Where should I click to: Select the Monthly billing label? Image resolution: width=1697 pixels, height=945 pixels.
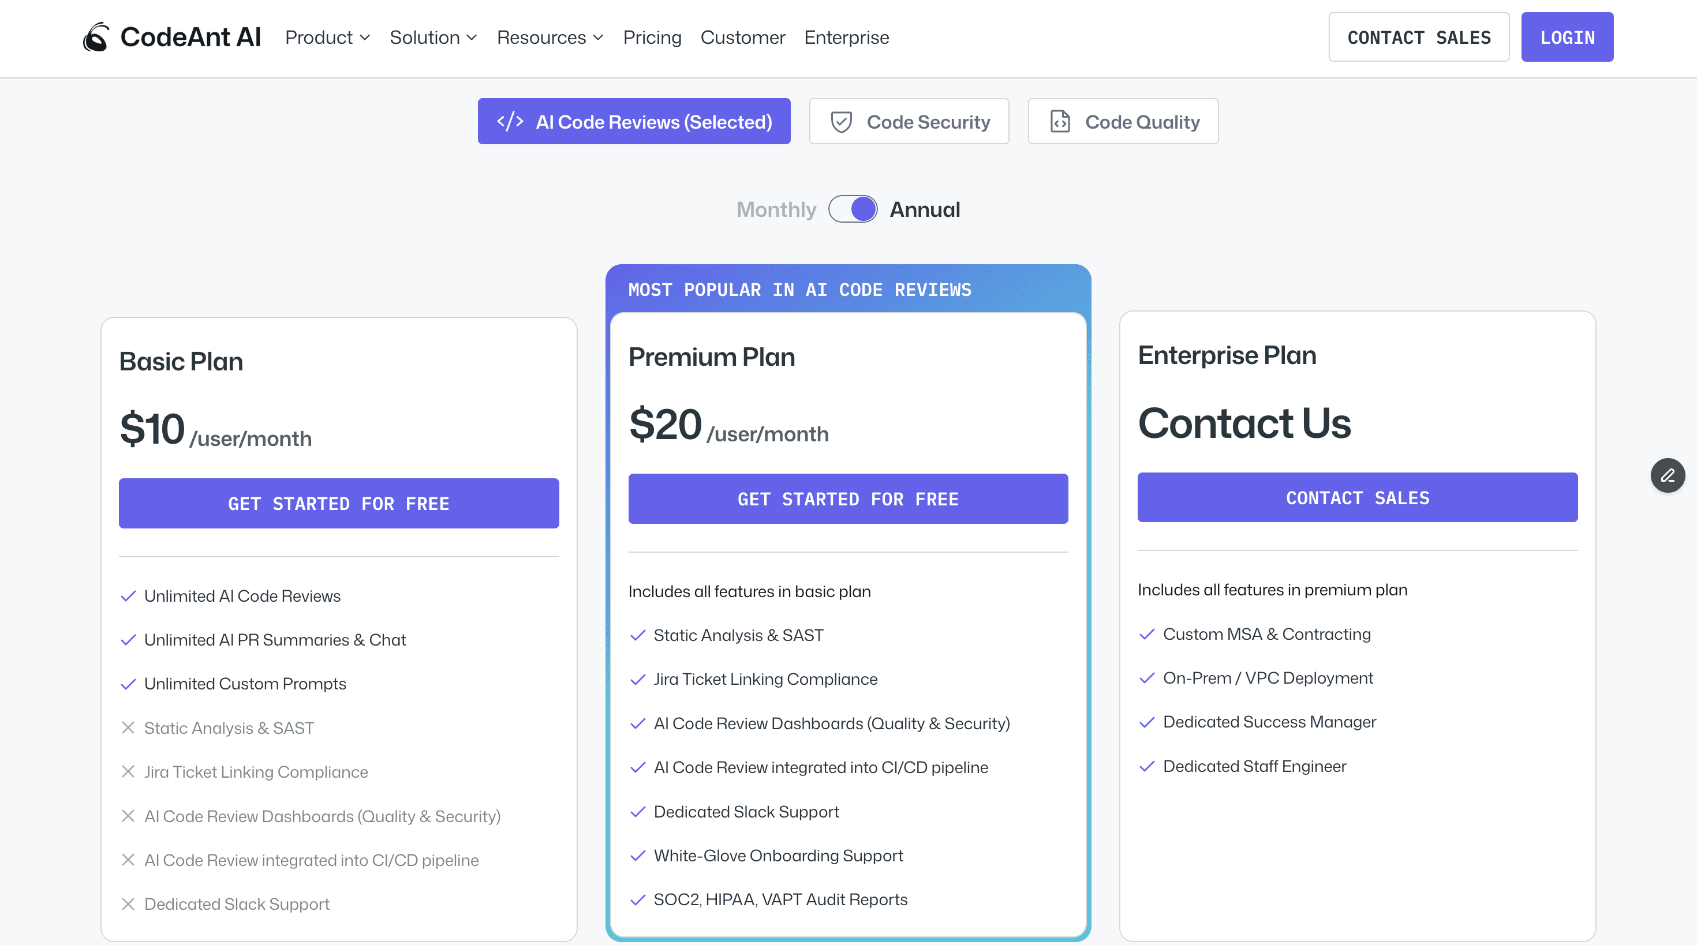coord(776,209)
